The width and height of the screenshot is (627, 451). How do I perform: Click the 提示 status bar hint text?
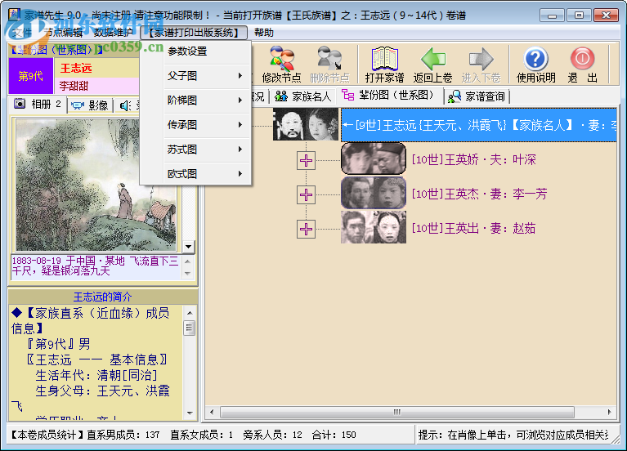click(x=513, y=435)
